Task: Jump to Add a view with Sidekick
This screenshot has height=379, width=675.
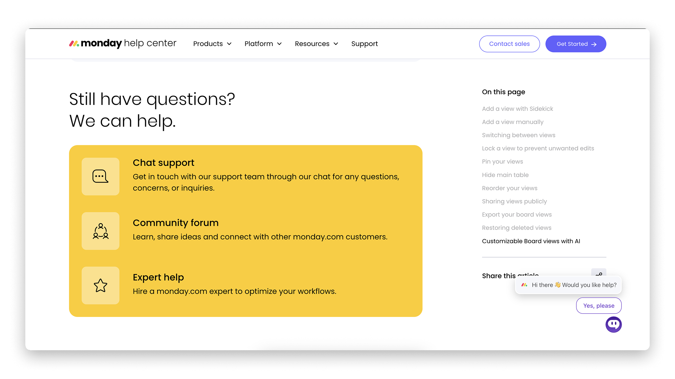Action: click(x=517, y=109)
